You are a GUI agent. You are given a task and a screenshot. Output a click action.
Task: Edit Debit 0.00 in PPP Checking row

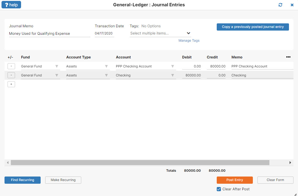191,66
